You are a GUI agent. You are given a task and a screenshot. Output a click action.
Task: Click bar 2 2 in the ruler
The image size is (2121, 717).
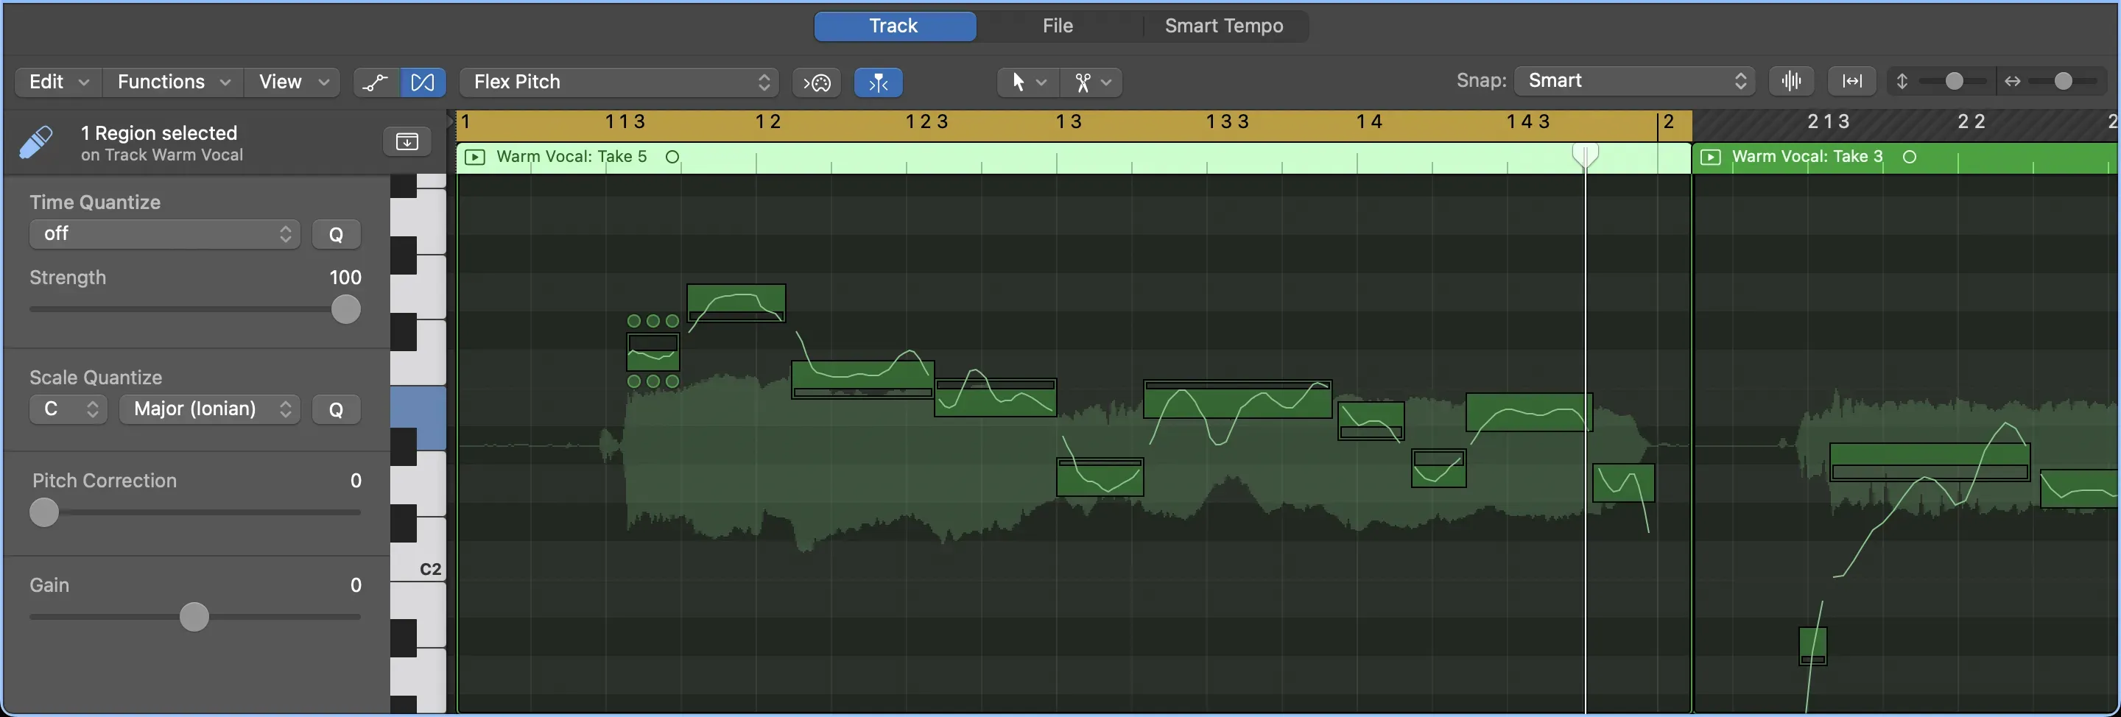coord(1971,122)
